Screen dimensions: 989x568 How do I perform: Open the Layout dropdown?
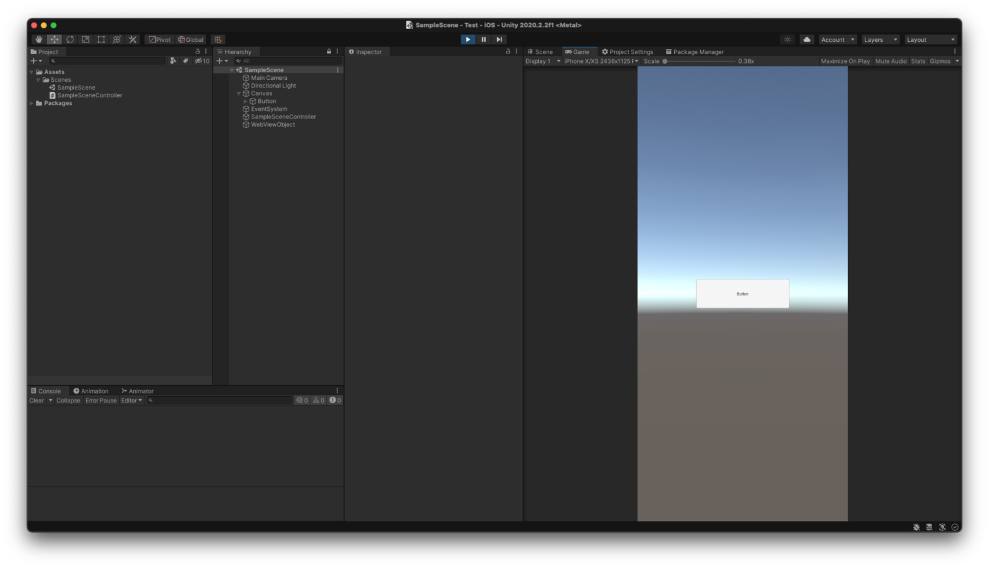coord(930,39)
